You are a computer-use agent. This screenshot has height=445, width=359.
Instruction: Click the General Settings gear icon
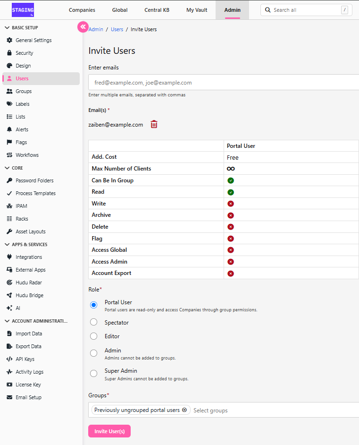[x=9, y=40]
